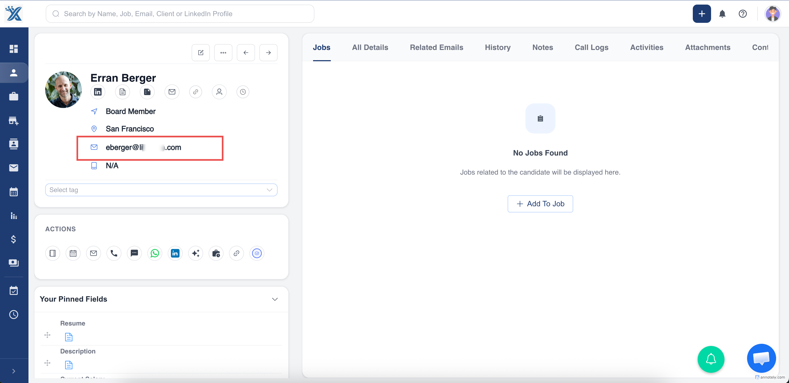Viewport: 789px width, 383px height.
Task: Click the notifications bell in top bar
Action: (722, 14)
